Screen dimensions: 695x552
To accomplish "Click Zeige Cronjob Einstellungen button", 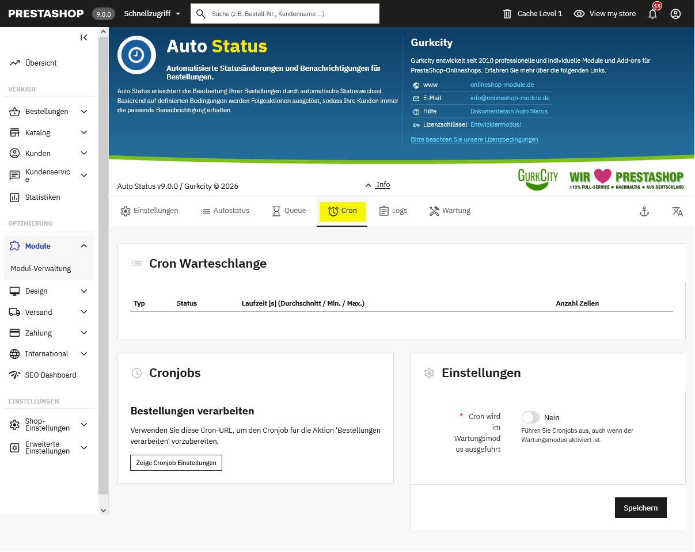I will click(176, 463).
